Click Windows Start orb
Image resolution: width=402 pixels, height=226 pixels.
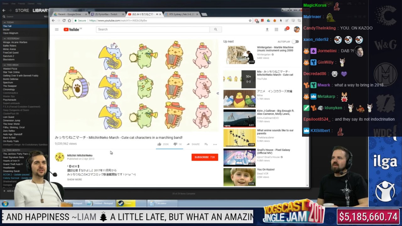(x=5, y=203)
